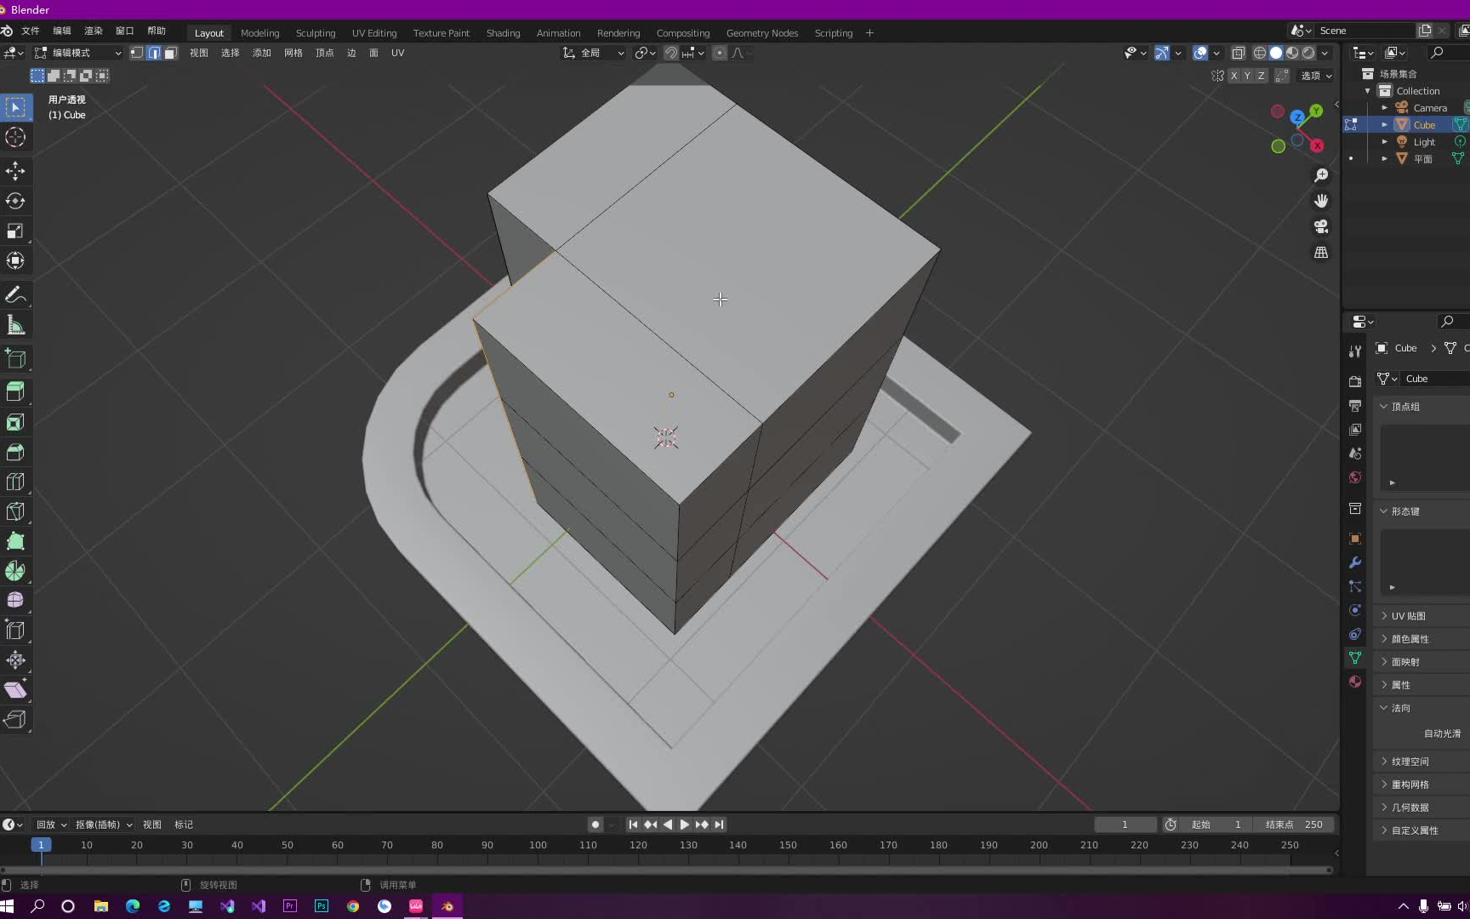Adjust the end frame 结束点 value
Image resolution: width=1470 pixels, height=919 pixels.
click(1295, 825)
